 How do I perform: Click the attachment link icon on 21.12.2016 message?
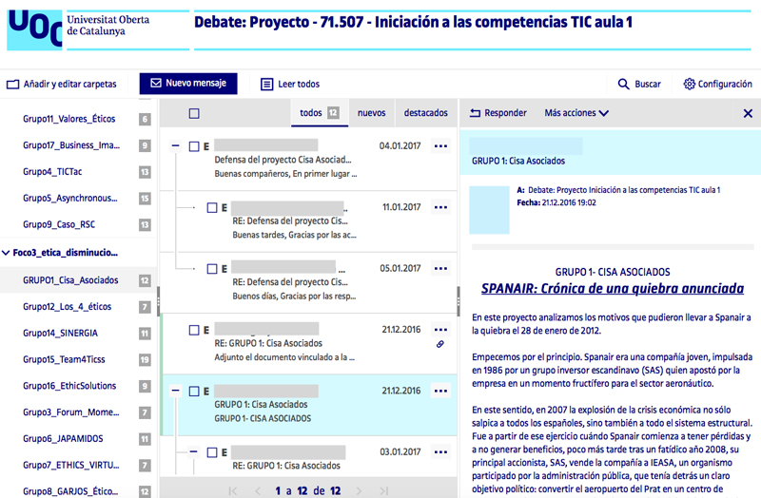coord(440,344)
